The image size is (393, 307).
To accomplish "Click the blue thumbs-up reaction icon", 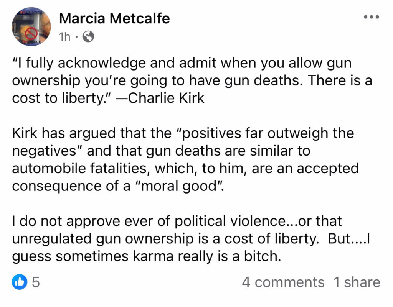I will coord(20,282).
